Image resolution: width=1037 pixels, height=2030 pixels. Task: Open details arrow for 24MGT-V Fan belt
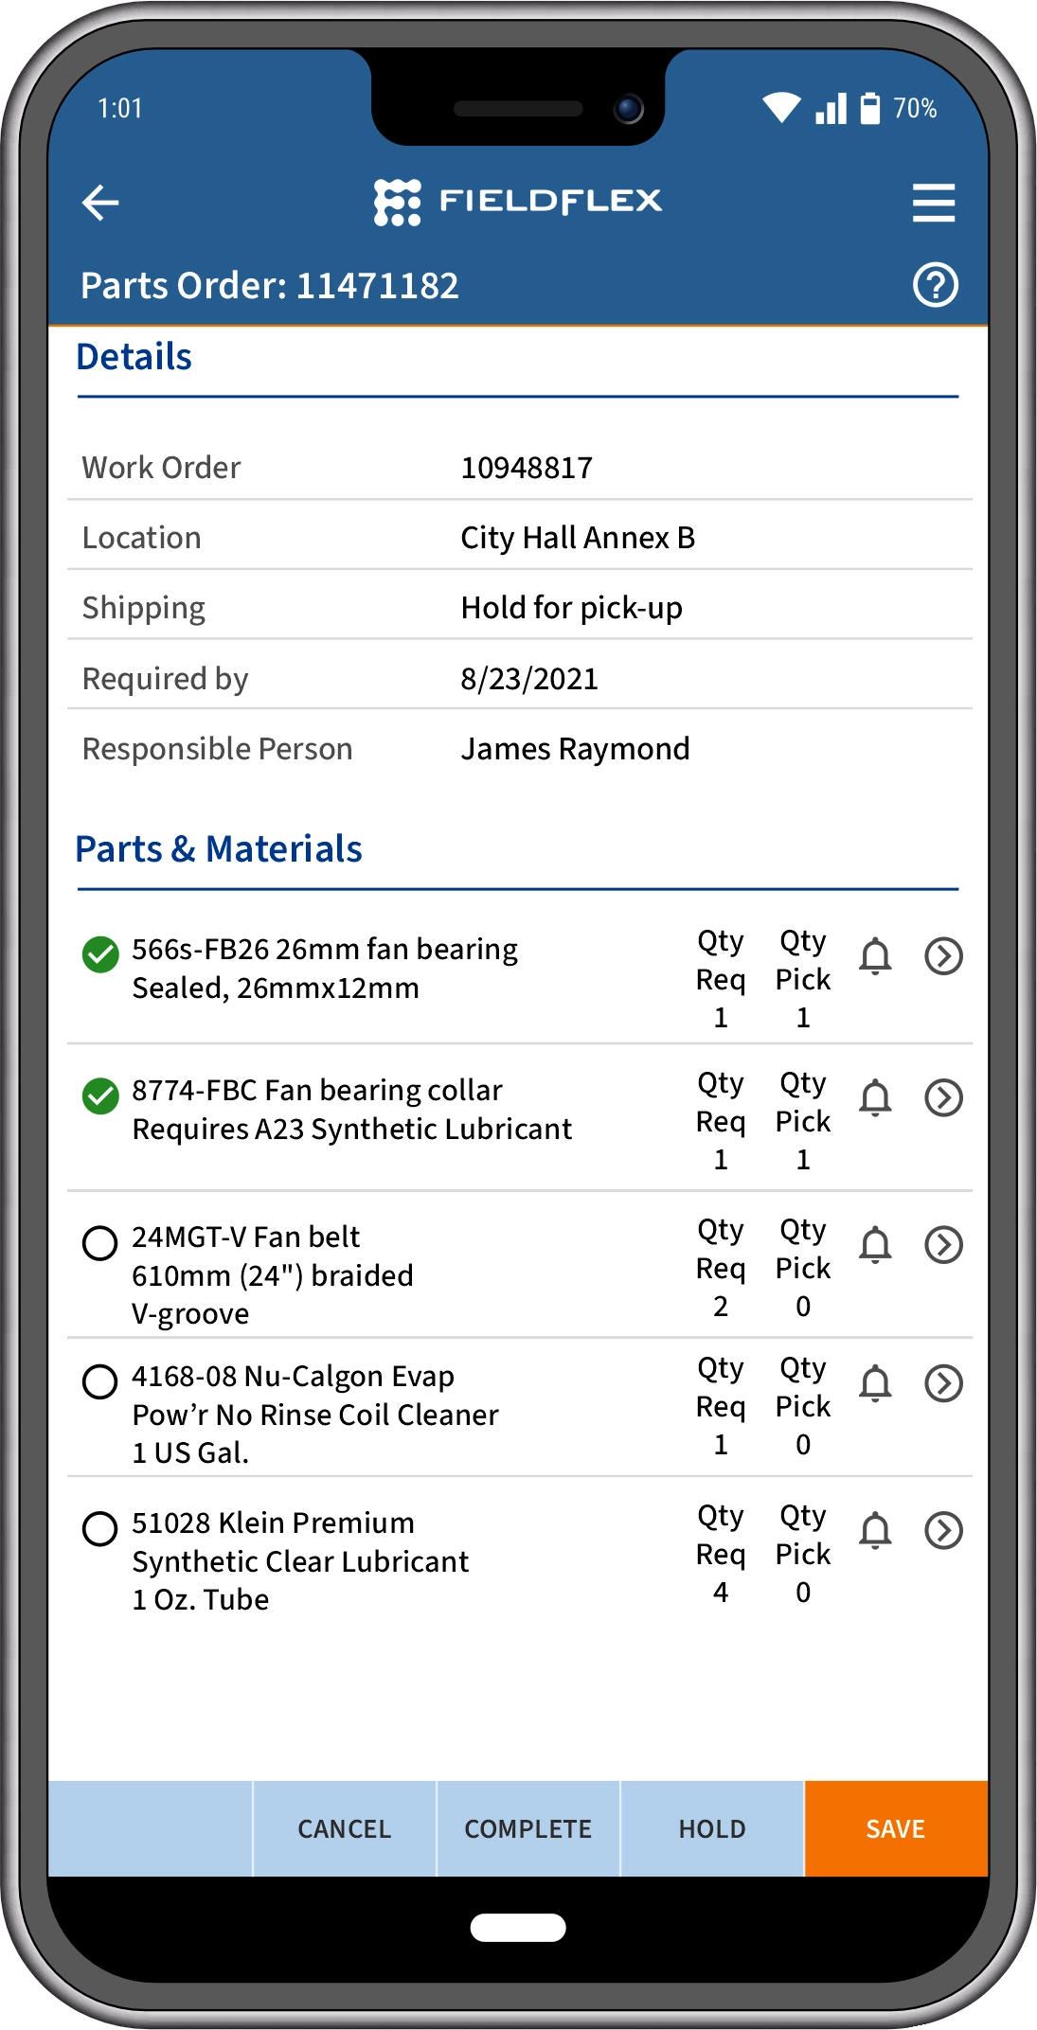(943, 1245)
